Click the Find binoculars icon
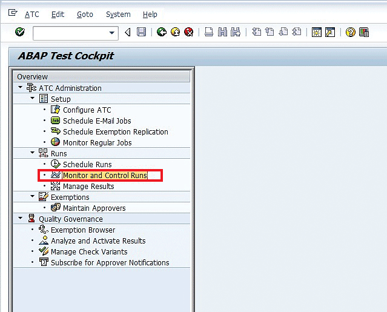The image size is (387, 312). click(222, 32)
